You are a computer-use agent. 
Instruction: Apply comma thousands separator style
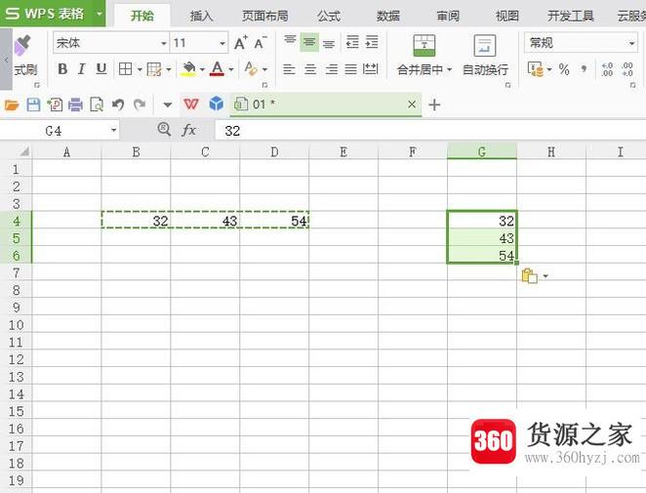(584, 69)
